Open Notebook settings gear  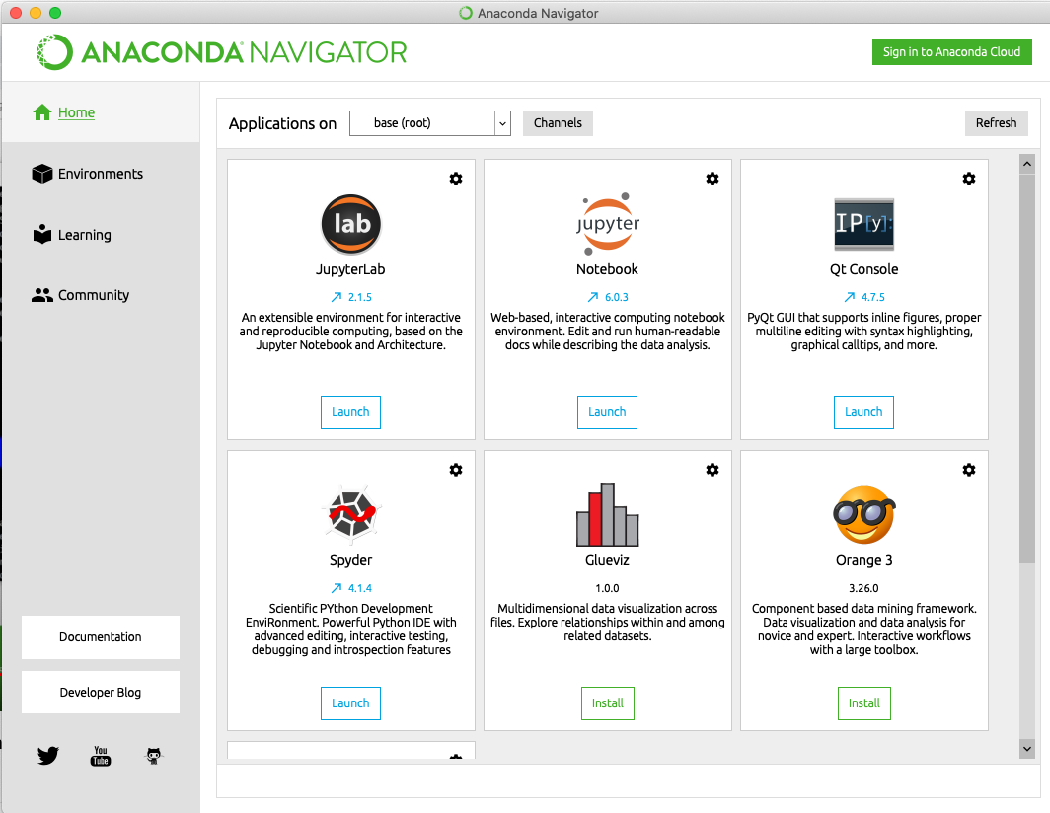pos(712,179)
